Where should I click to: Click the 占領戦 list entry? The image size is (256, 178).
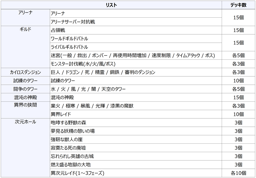pos(58,30)
